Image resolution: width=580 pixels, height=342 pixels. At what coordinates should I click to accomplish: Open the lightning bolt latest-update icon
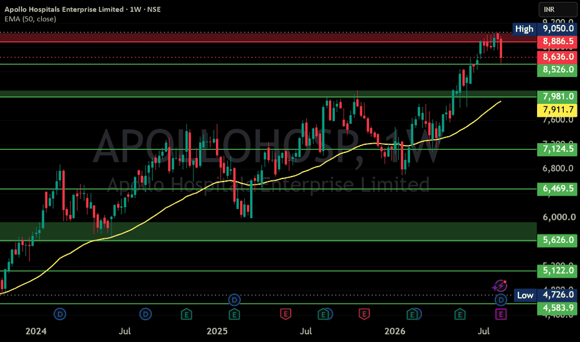tap(500, 286)
